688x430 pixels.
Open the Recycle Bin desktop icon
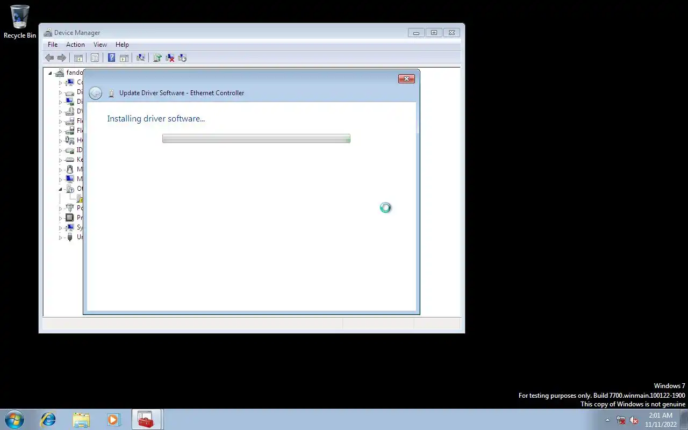(x=20, y=22)
